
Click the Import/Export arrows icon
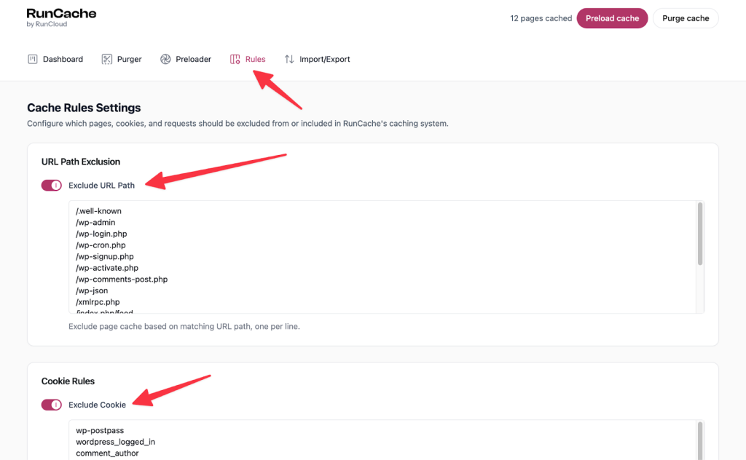coord(289,60)
